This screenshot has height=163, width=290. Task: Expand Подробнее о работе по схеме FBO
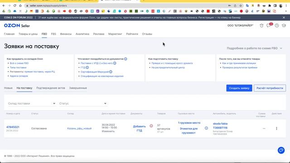pyautogui.click(x=255, y=48)
